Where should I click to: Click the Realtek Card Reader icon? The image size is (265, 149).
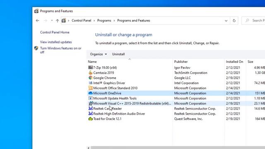pyautogui.click(x=90, y=108)
